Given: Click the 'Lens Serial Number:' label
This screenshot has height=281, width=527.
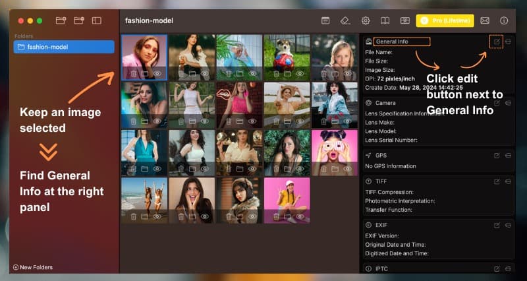Looking at the screenshot, I should click(391, 140).
